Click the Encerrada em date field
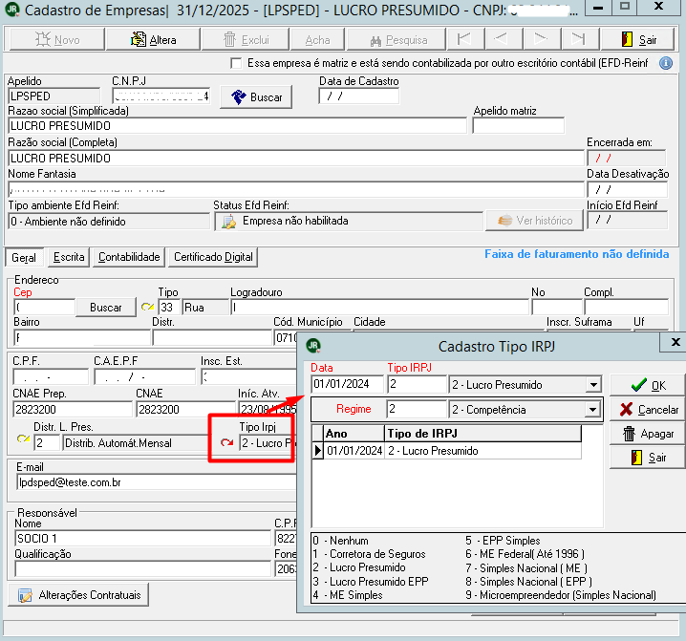The image size is (686, 641). point(627,158)
